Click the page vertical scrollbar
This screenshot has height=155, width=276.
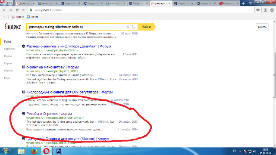pyautogui.click(x=274, y=74)
